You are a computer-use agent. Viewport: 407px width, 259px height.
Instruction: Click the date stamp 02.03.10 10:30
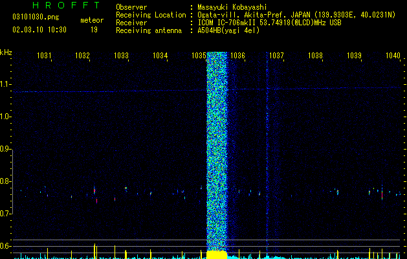coord(39,30)
